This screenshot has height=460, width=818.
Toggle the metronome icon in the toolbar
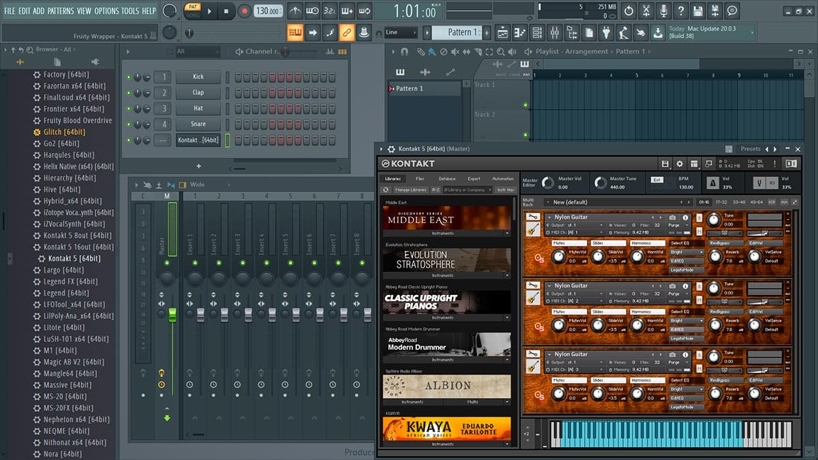point(295,11)
